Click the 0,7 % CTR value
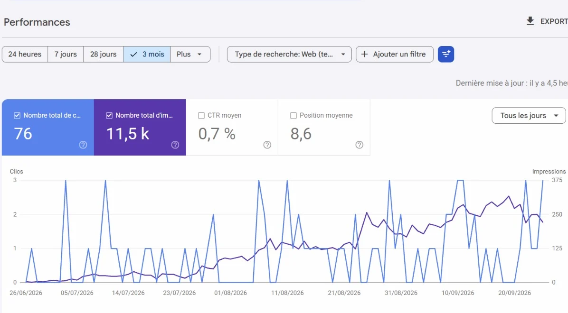Image resolution: width=568 pixels, height=313 pixels. [217, 134]
